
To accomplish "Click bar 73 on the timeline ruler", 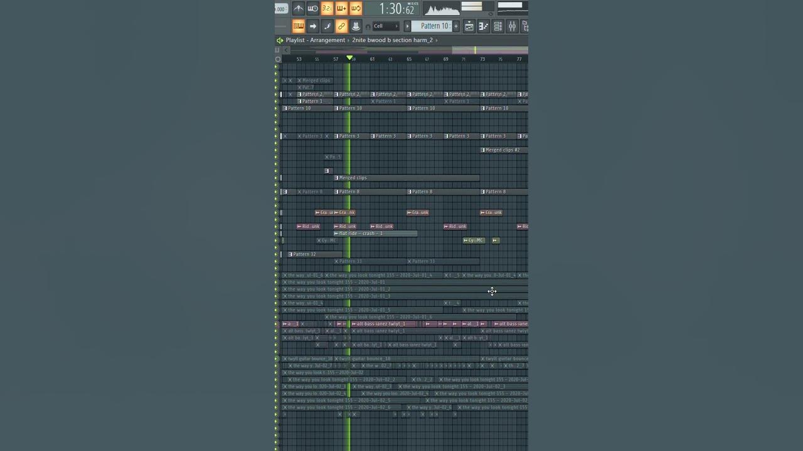I will 482,59.
